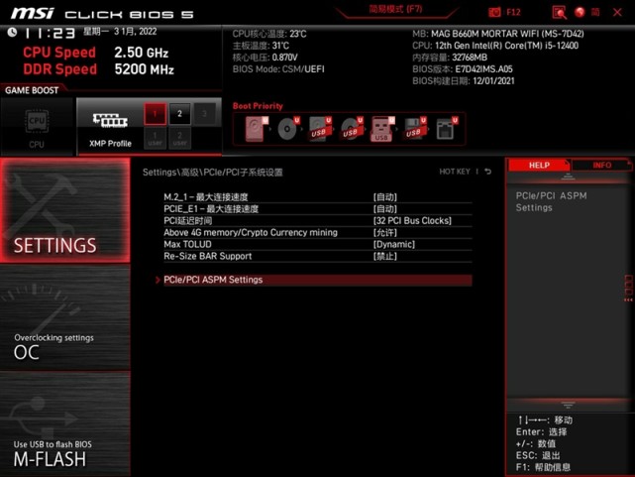This screenshot has height=477, width=635.
Task: Click the GAME BOOST label
Action: tap(32, 90)
